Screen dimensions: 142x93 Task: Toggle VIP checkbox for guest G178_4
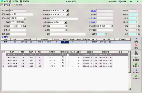[x=68, y=63]
